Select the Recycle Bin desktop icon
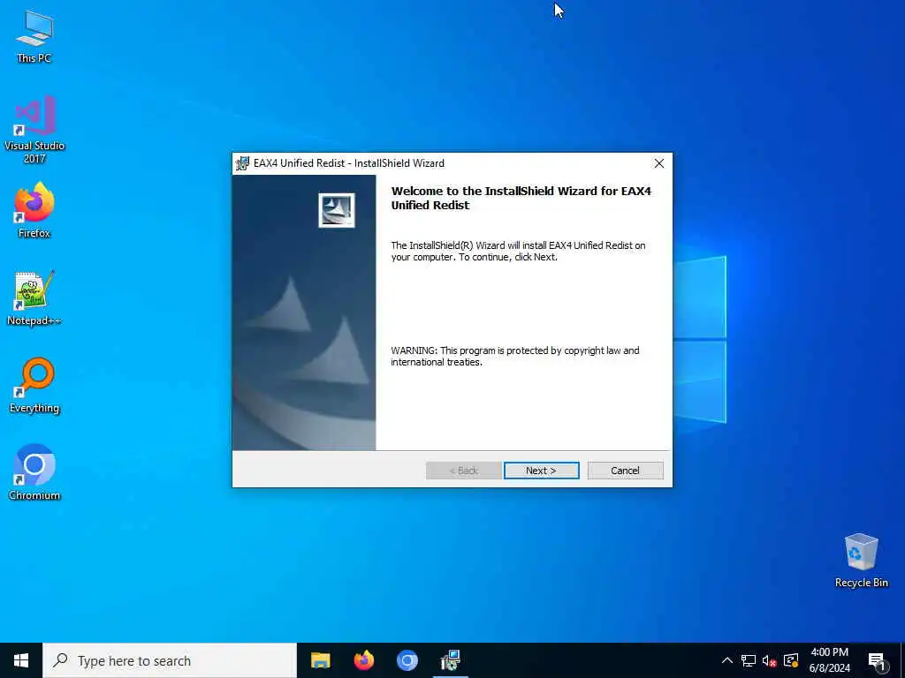This screenshot has height=678, width=905. pos(861,561)
